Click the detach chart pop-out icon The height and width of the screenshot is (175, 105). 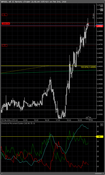click(102, 6)
